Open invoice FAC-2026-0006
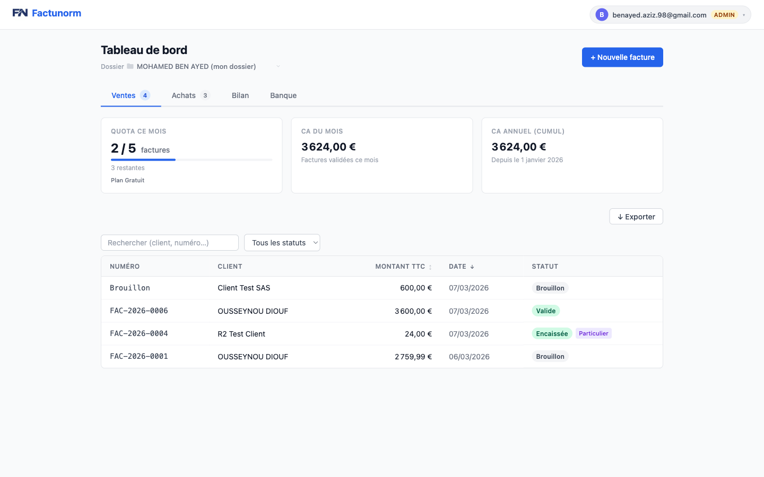 (x=139, y=311)
